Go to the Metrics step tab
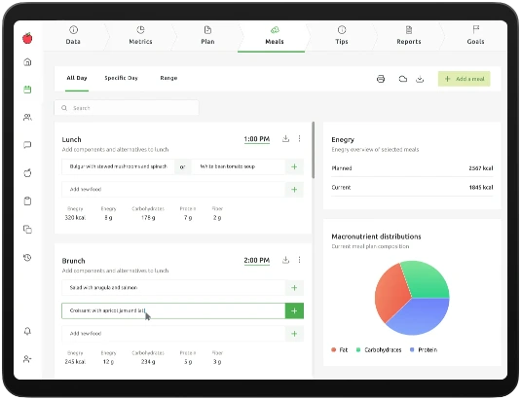The height and width of the screenshot is (400, 521). click(x=140, y=35)
